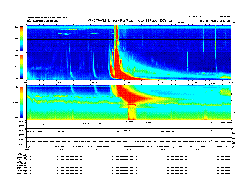Click the 20.00 label on RAD2 color scale
The height and width of the screenshot is (192, 249).
[17, 39]
